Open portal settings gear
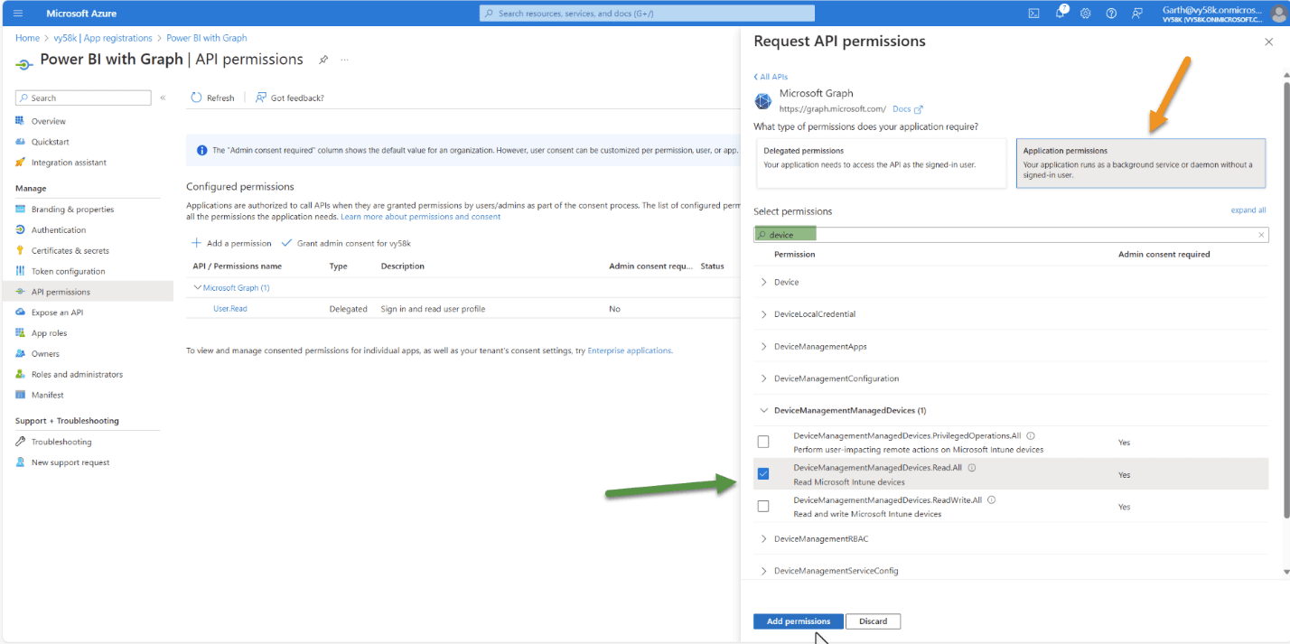The width and height of the screenshot is (1290, 644). coord(1085,14)
